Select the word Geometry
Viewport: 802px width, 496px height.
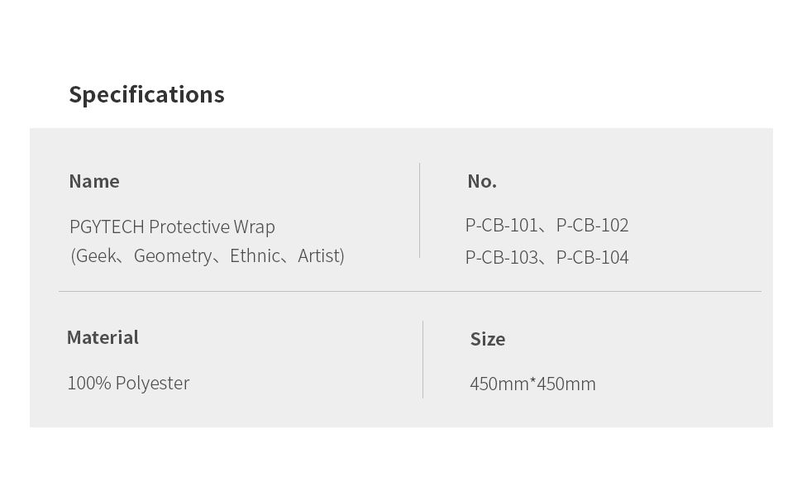(x=173, y=256)
